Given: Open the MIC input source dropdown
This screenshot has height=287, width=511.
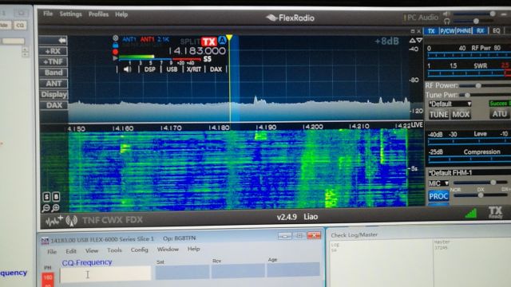Looking at the screenshot, I should (x=438, y=183).
